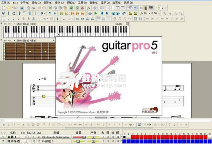Click the printer icon in the top toolbar
The width and height of the screenshot is (212, 144).
click(x=33, y=8)
